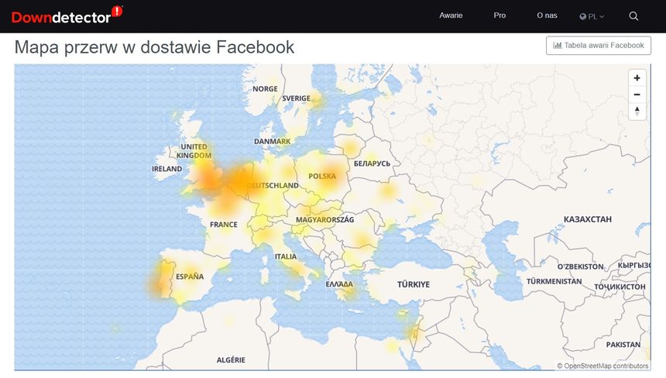The image size is (666, 378).
Task: Click the search magnifier icon
Action: coord(633,16)
